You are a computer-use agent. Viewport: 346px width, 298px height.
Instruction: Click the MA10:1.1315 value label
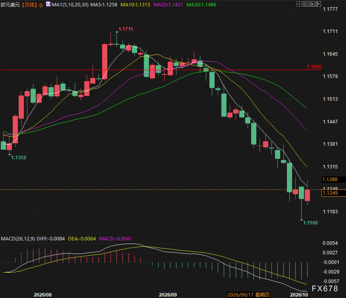tap(135, 5)
